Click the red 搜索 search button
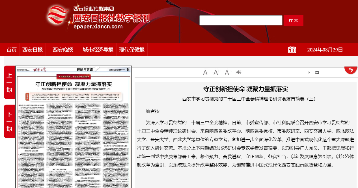358x188 pixels. [293, 20]
